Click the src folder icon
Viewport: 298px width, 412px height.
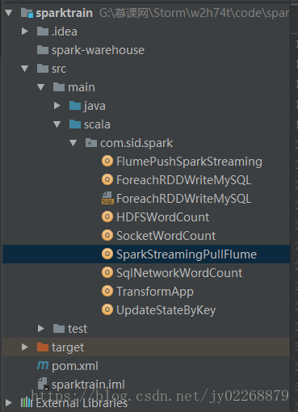(43, 69)
